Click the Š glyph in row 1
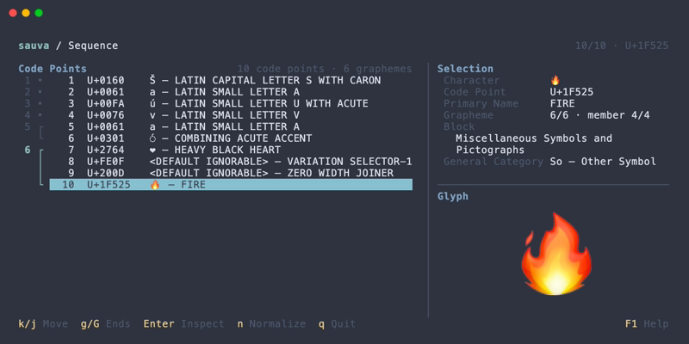This screenshot has width=689, height=344. [152, 80]
